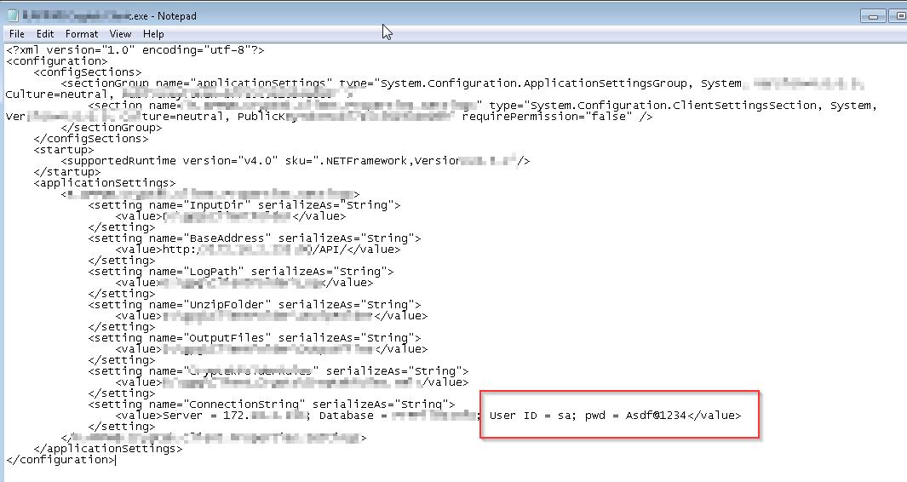
Task: Click the OutputFiles setting line
Action: coord(255,338)
